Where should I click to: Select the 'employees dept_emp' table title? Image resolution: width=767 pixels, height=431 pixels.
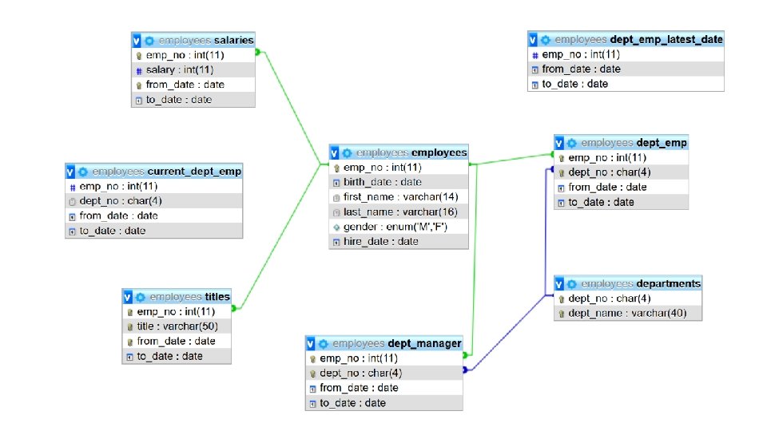(x=634, y=143)
